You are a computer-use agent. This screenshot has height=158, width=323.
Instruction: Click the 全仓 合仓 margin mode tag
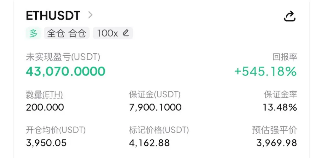(67, 33)
